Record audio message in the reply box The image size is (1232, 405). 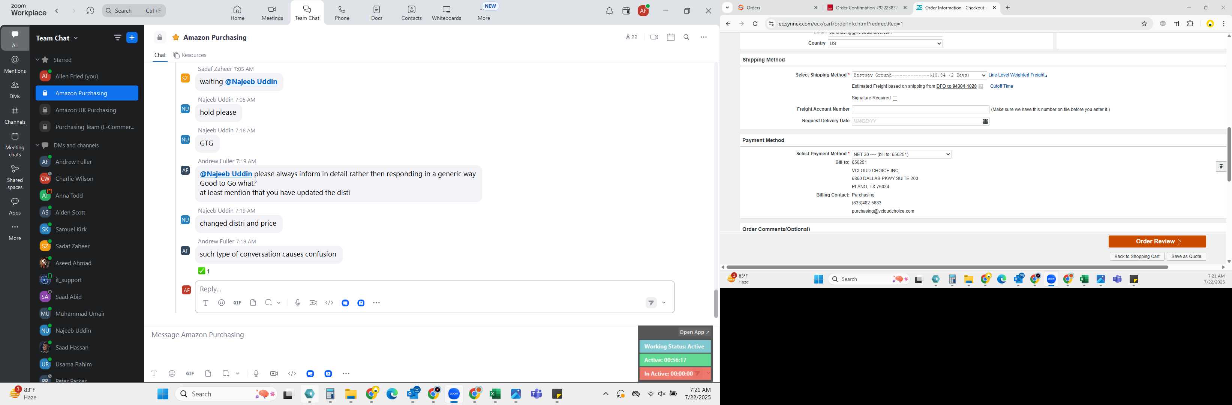pyautogui.click(x=297, y=303)
